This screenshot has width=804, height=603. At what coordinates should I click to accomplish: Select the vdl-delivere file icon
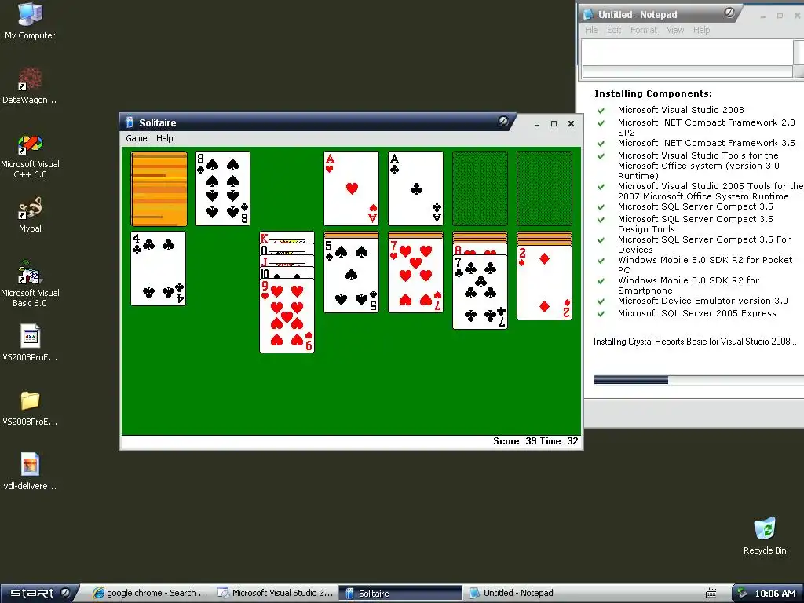30,472
